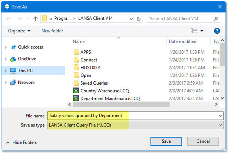The image size is (229, 154).
Task: Click the Save As app icon
Action: tap(7, 6)
